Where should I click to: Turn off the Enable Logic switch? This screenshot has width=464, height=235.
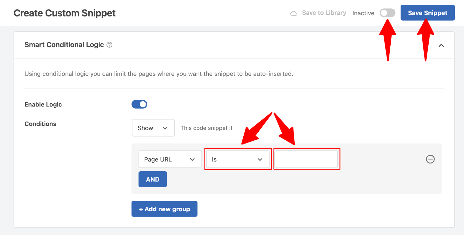pyautogui.click(x=139, y=104)
